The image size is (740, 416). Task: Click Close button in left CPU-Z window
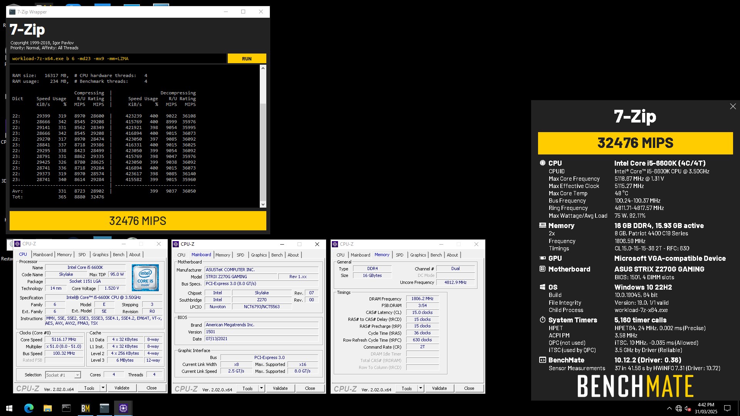click(151, 388)
